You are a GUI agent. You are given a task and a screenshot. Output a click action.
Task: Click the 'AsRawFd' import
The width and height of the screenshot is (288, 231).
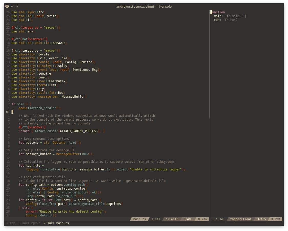(x=59, y=43)
